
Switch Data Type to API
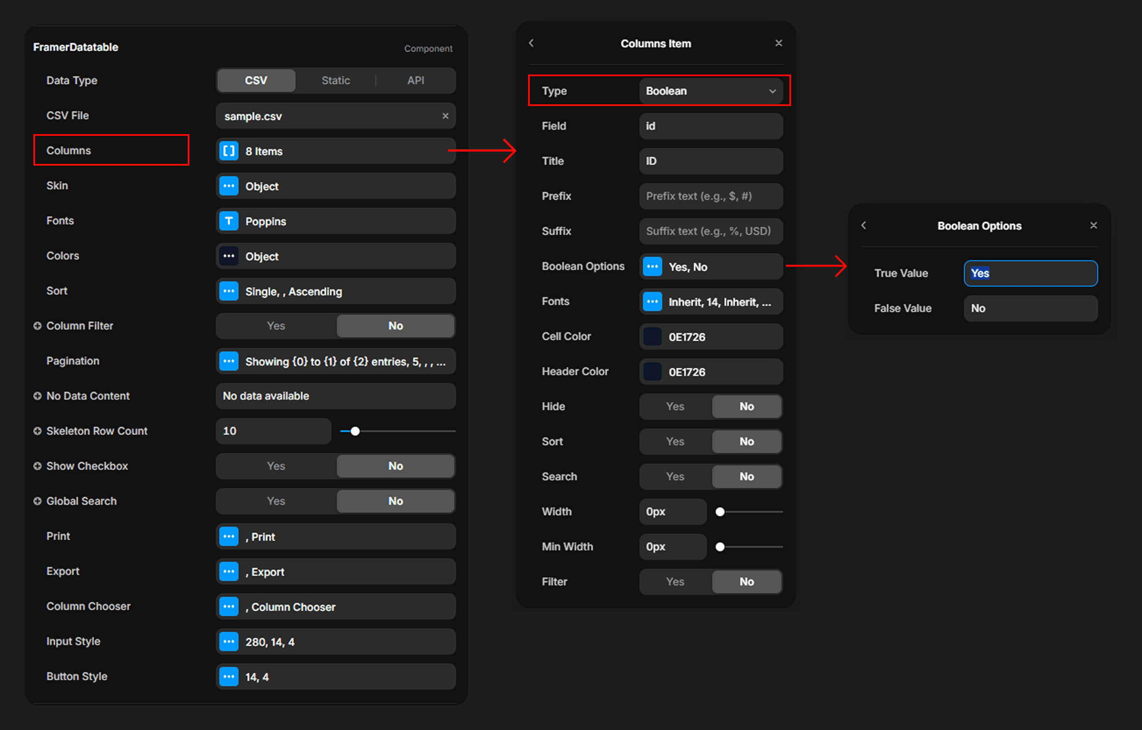(x=415, y=81)
